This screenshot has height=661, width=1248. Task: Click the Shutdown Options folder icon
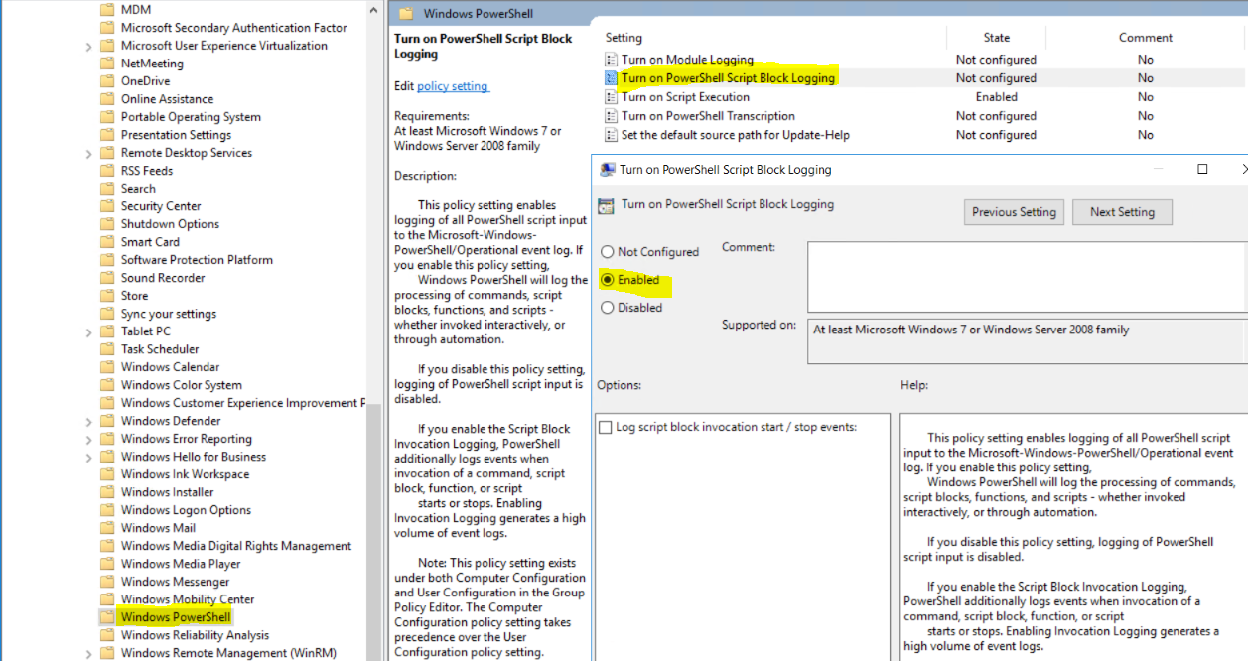107,224
